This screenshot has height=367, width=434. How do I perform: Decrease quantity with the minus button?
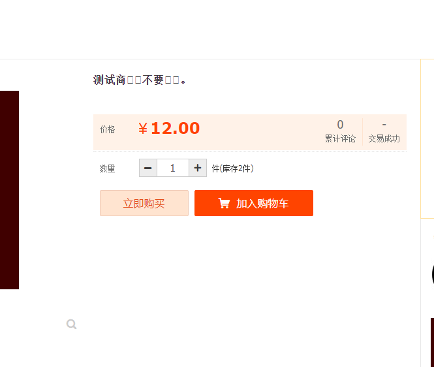tap(147, 168)
